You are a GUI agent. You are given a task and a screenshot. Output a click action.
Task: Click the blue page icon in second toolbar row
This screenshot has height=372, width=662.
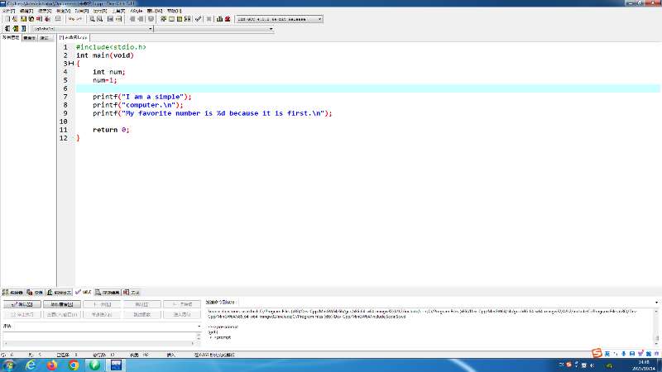(x=23, y=29)
